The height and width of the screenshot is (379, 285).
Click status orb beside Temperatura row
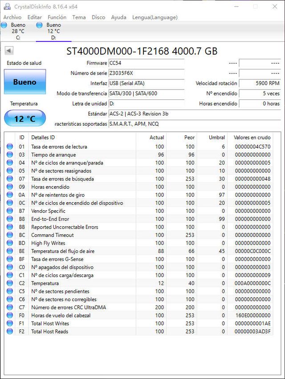click(10, 283)
